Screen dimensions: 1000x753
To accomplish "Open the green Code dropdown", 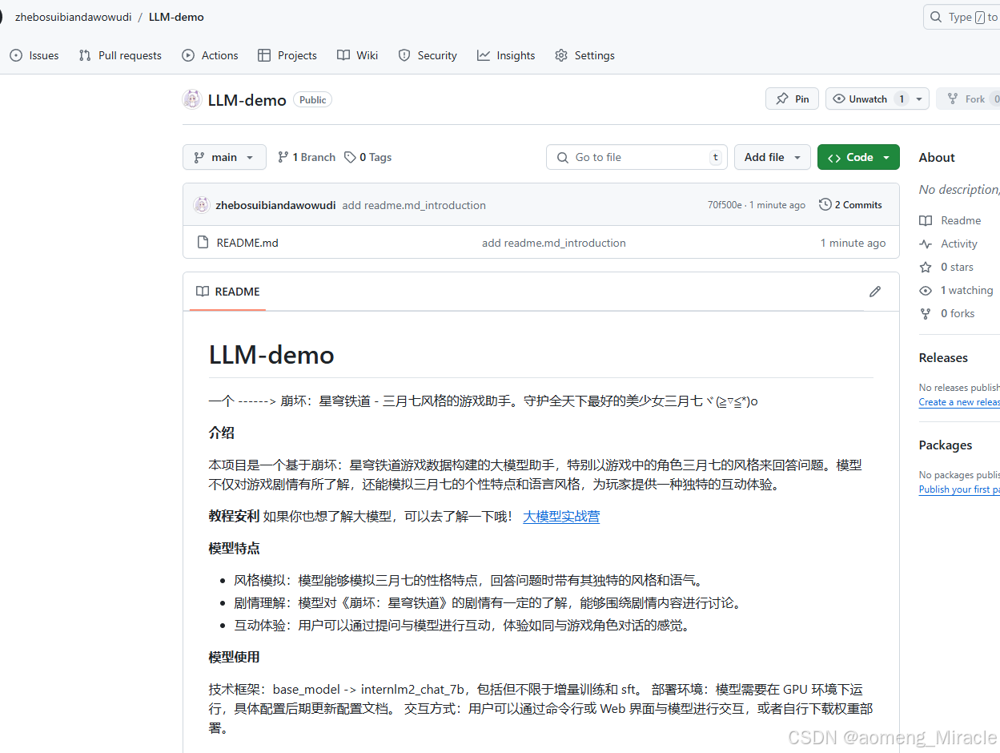I will click(x=858, y=157).
